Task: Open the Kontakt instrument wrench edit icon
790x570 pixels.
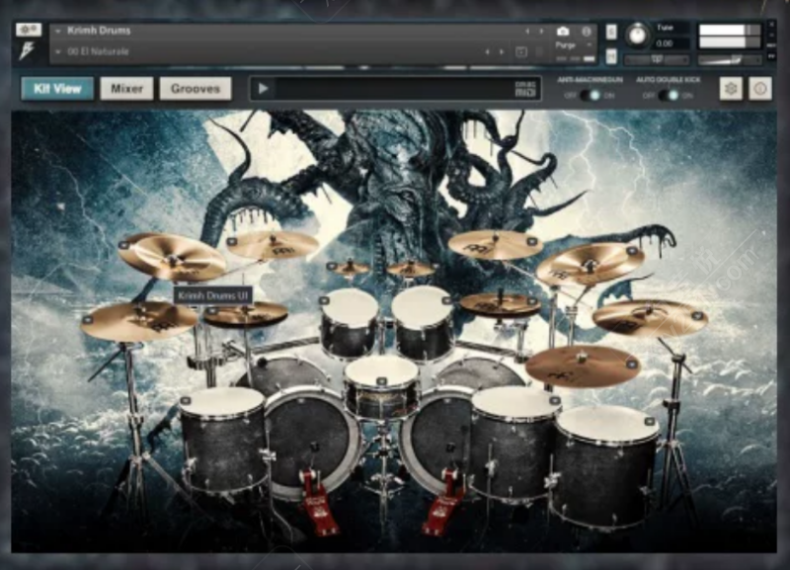Action: click(x=29, y=30)
